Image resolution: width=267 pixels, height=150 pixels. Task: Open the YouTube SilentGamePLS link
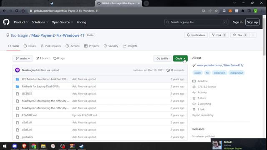(x=220, y=65)
